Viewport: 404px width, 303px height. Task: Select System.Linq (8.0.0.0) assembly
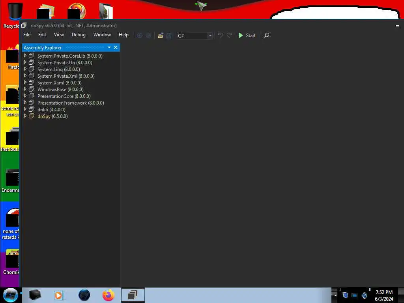[x=58, y=69]
